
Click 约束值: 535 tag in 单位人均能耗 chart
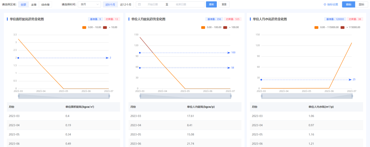233,19
